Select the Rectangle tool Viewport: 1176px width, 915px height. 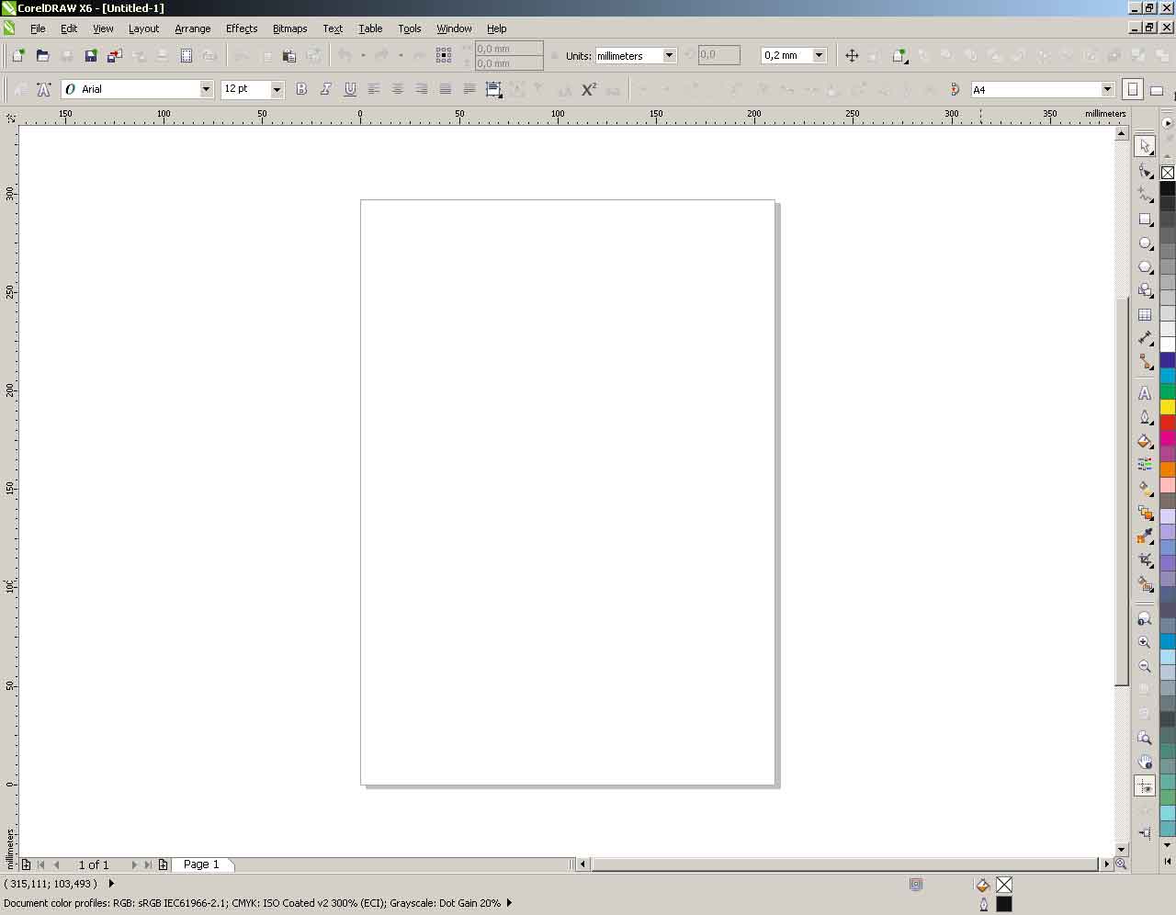pyautogui.click(x=1145, y=220)
